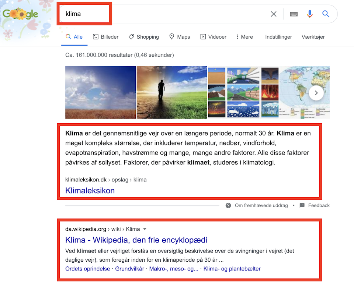This screenshot has height=283, width=354.
Task: Click the blue magnifying glass search button
Action: pyautogui.click(x=326, y=14)
